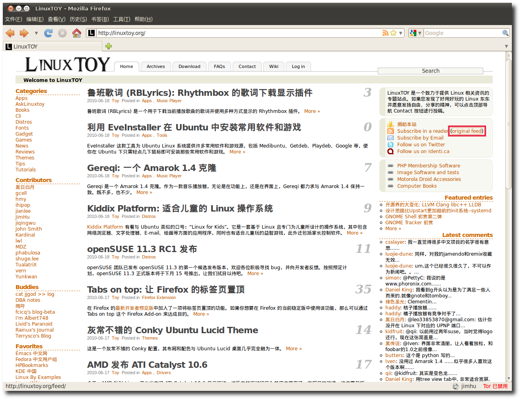
Task: Expand the address bar URL history dropdown
Action: click(x=401, y=33)
